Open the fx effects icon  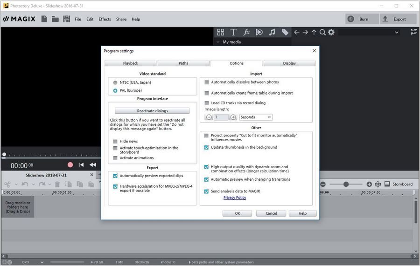246,32
